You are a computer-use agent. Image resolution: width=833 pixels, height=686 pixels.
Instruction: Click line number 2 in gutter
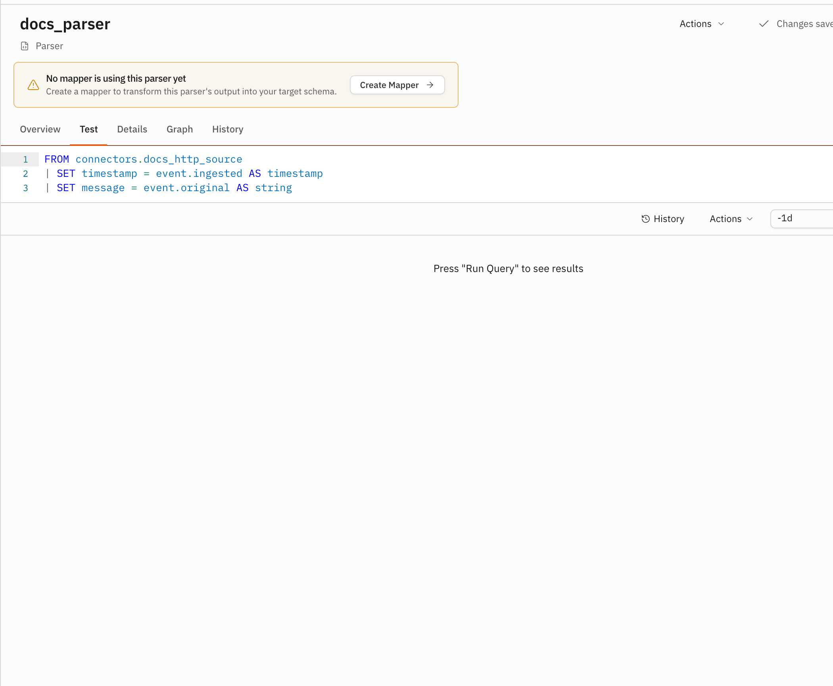click(x=25, y=174)
